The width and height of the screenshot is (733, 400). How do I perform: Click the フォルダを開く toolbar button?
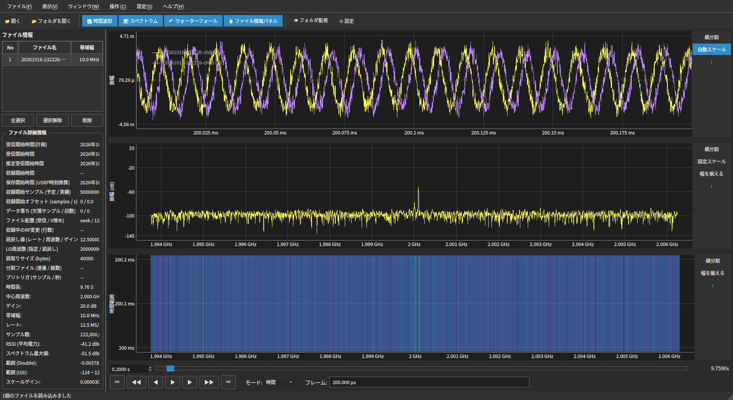[51, 21]
